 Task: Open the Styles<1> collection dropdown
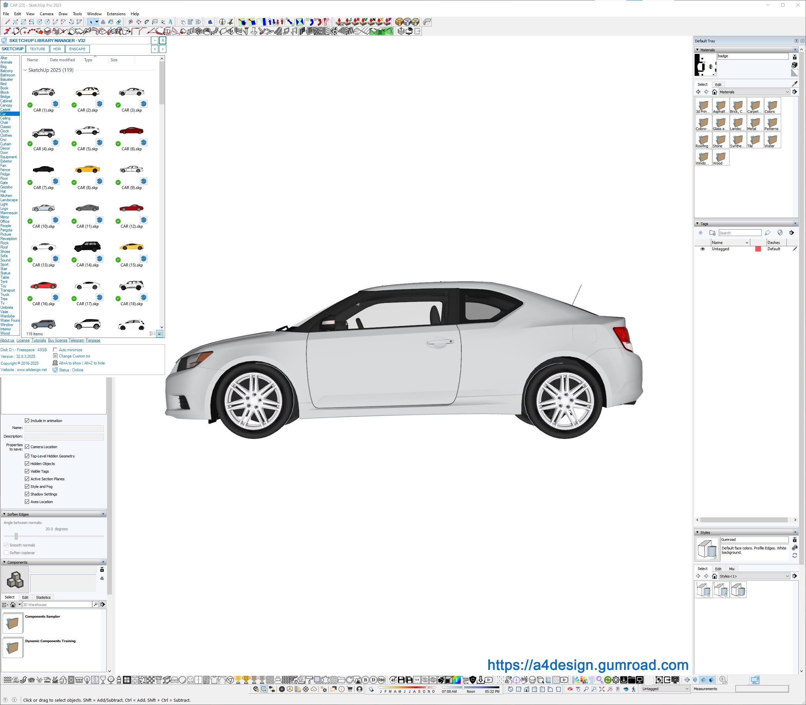[754, 576]
